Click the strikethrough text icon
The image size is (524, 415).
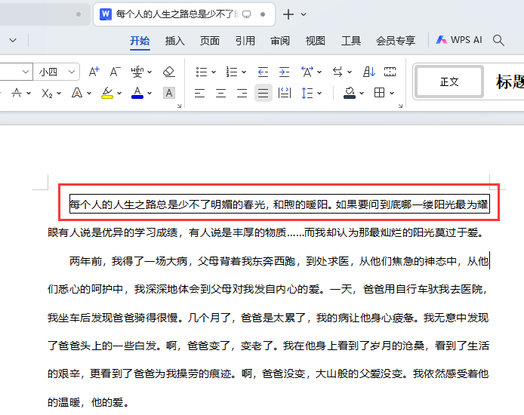[x=17, y=93]
